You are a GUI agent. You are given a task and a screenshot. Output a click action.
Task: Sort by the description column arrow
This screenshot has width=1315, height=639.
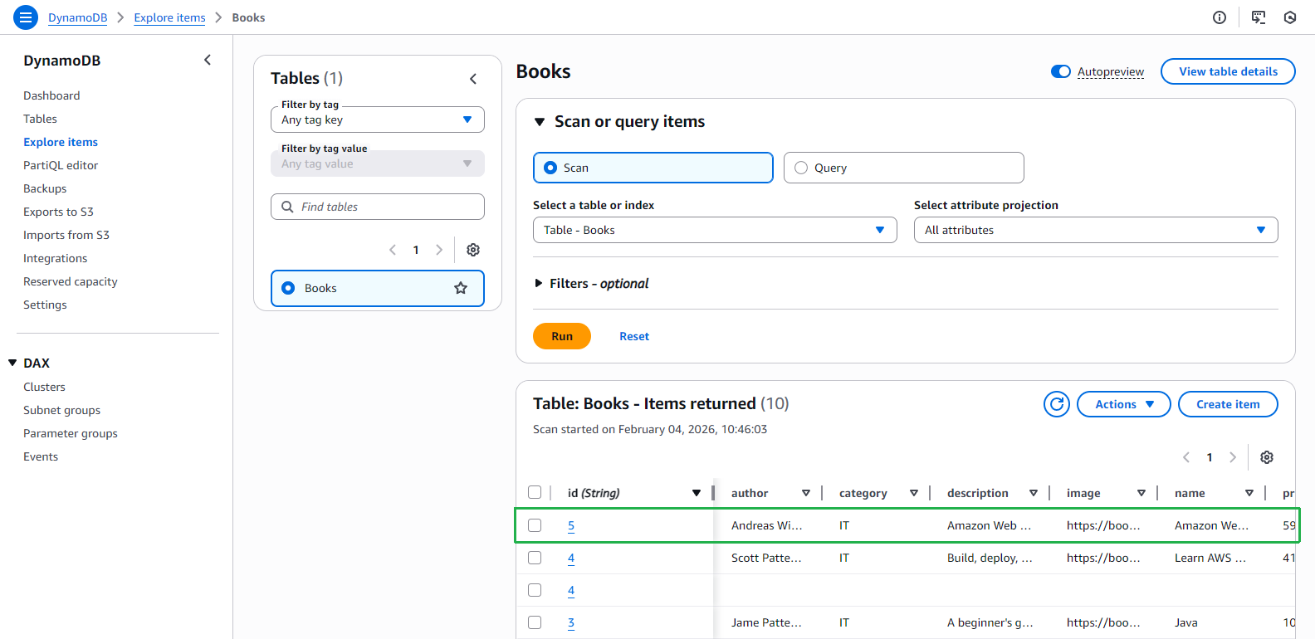point(1033,493)
